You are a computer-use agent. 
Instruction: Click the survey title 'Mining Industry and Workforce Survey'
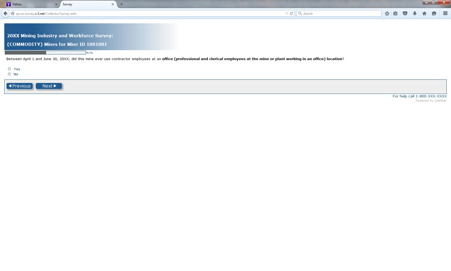pyautogui.click(x=60, y=36)
